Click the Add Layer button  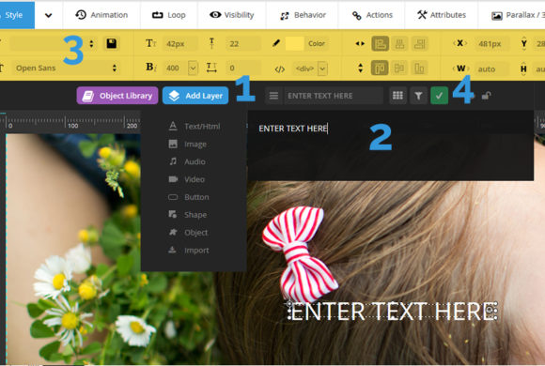click(x=195, y=96)
